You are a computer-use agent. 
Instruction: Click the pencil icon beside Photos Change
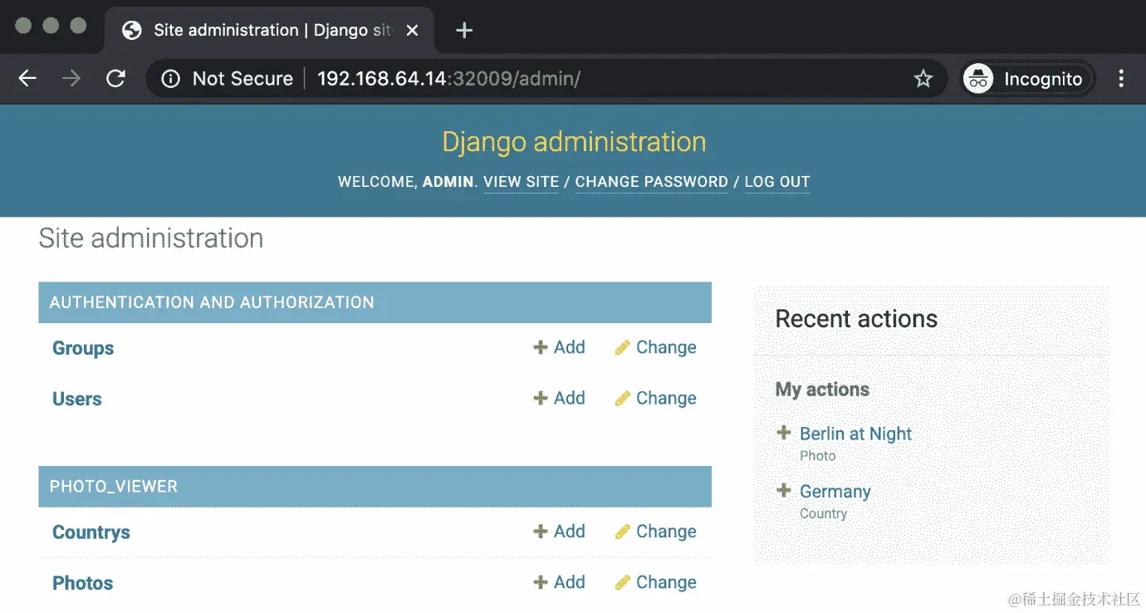(x=623, y=582)
